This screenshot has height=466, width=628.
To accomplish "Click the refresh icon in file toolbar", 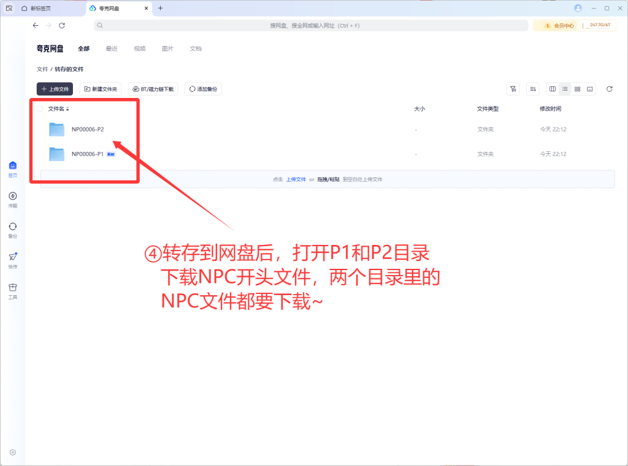I will pos(609,89).
